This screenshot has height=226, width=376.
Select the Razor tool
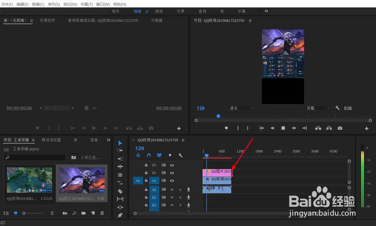[x=120, y=191]
